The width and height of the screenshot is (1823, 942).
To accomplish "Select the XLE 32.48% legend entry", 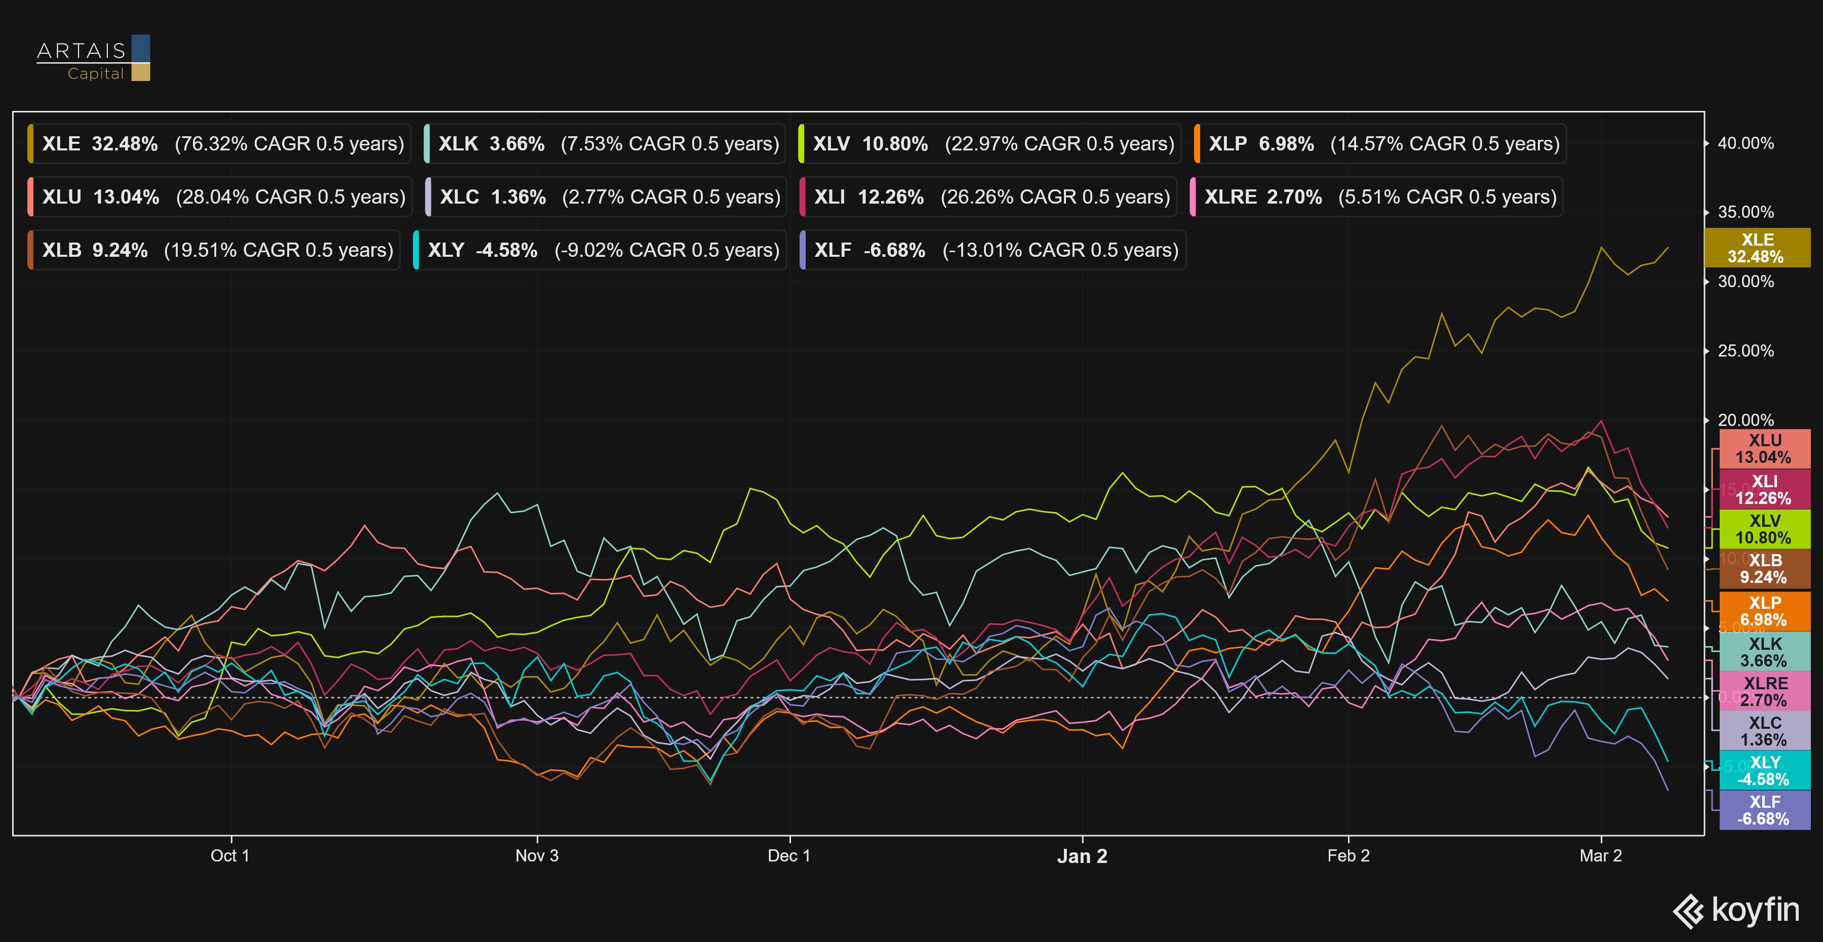I will (x=219, y=144).
